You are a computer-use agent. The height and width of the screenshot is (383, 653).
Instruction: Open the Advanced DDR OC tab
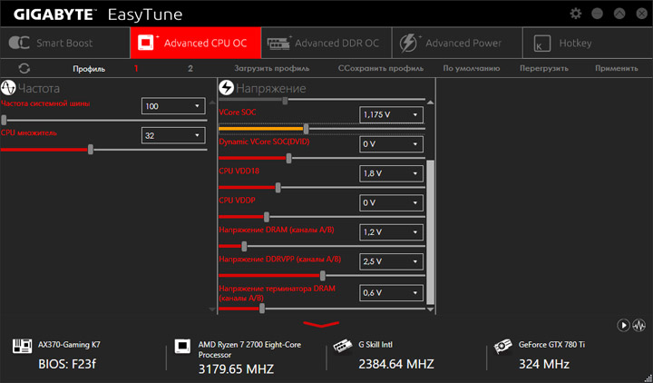[x=326, y=43]
